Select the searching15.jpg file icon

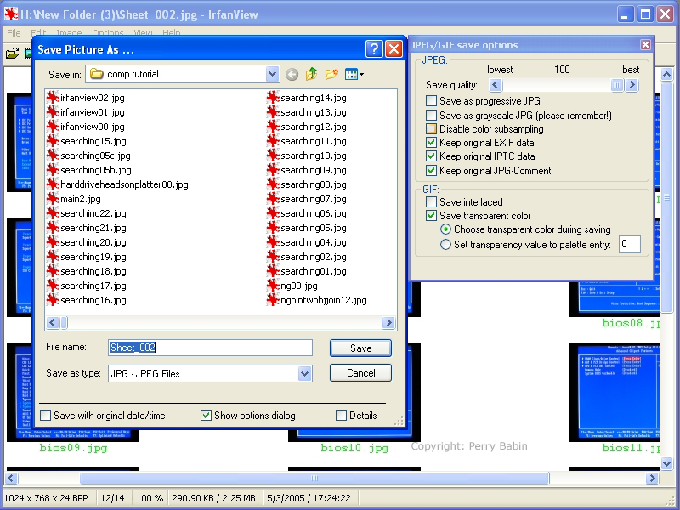point(53,141)
